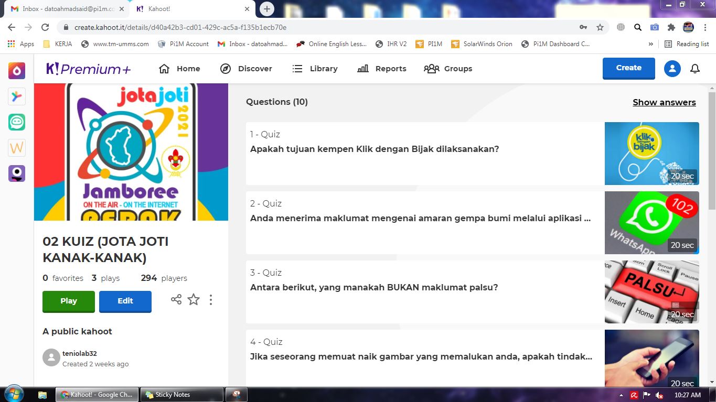Click the share icon beside Edit

176,300
